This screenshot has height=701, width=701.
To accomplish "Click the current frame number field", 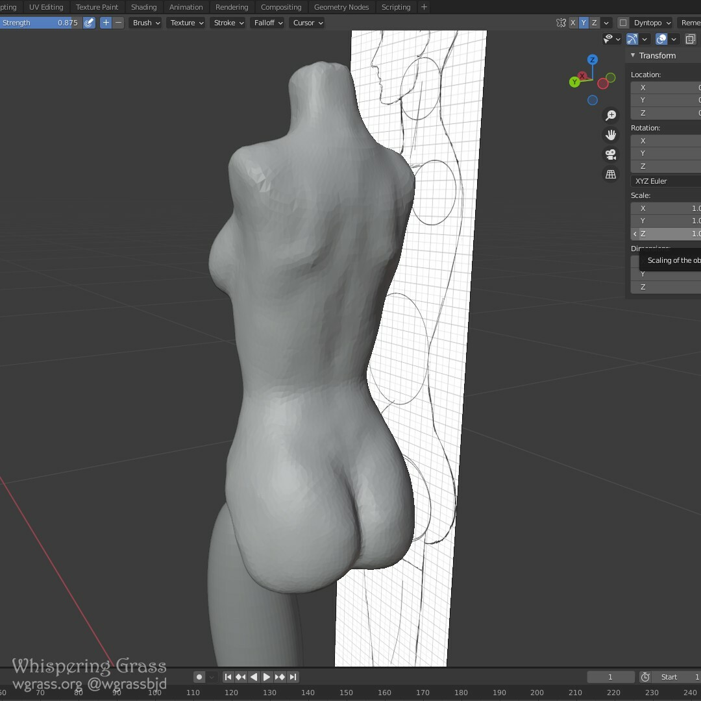I will (611, 677).
